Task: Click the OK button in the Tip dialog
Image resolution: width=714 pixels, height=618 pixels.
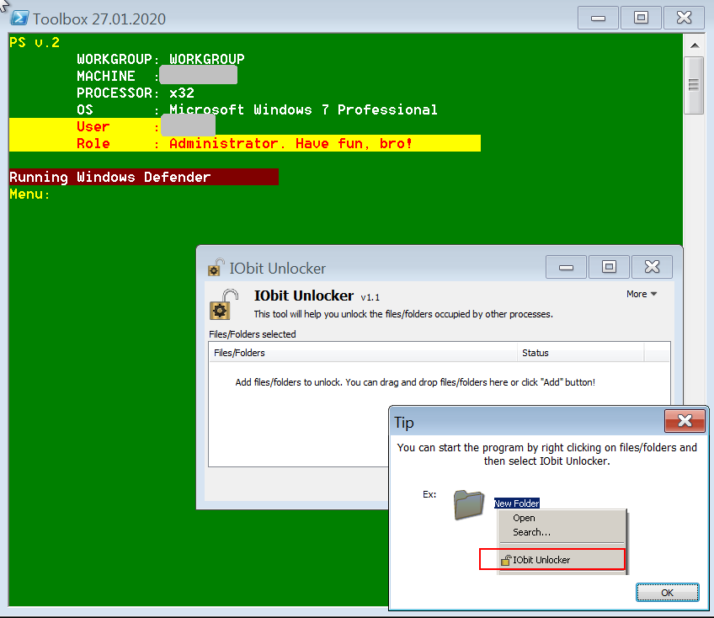Action: [667, 592]
